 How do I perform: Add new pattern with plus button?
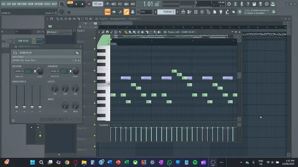tap(177, 12)
